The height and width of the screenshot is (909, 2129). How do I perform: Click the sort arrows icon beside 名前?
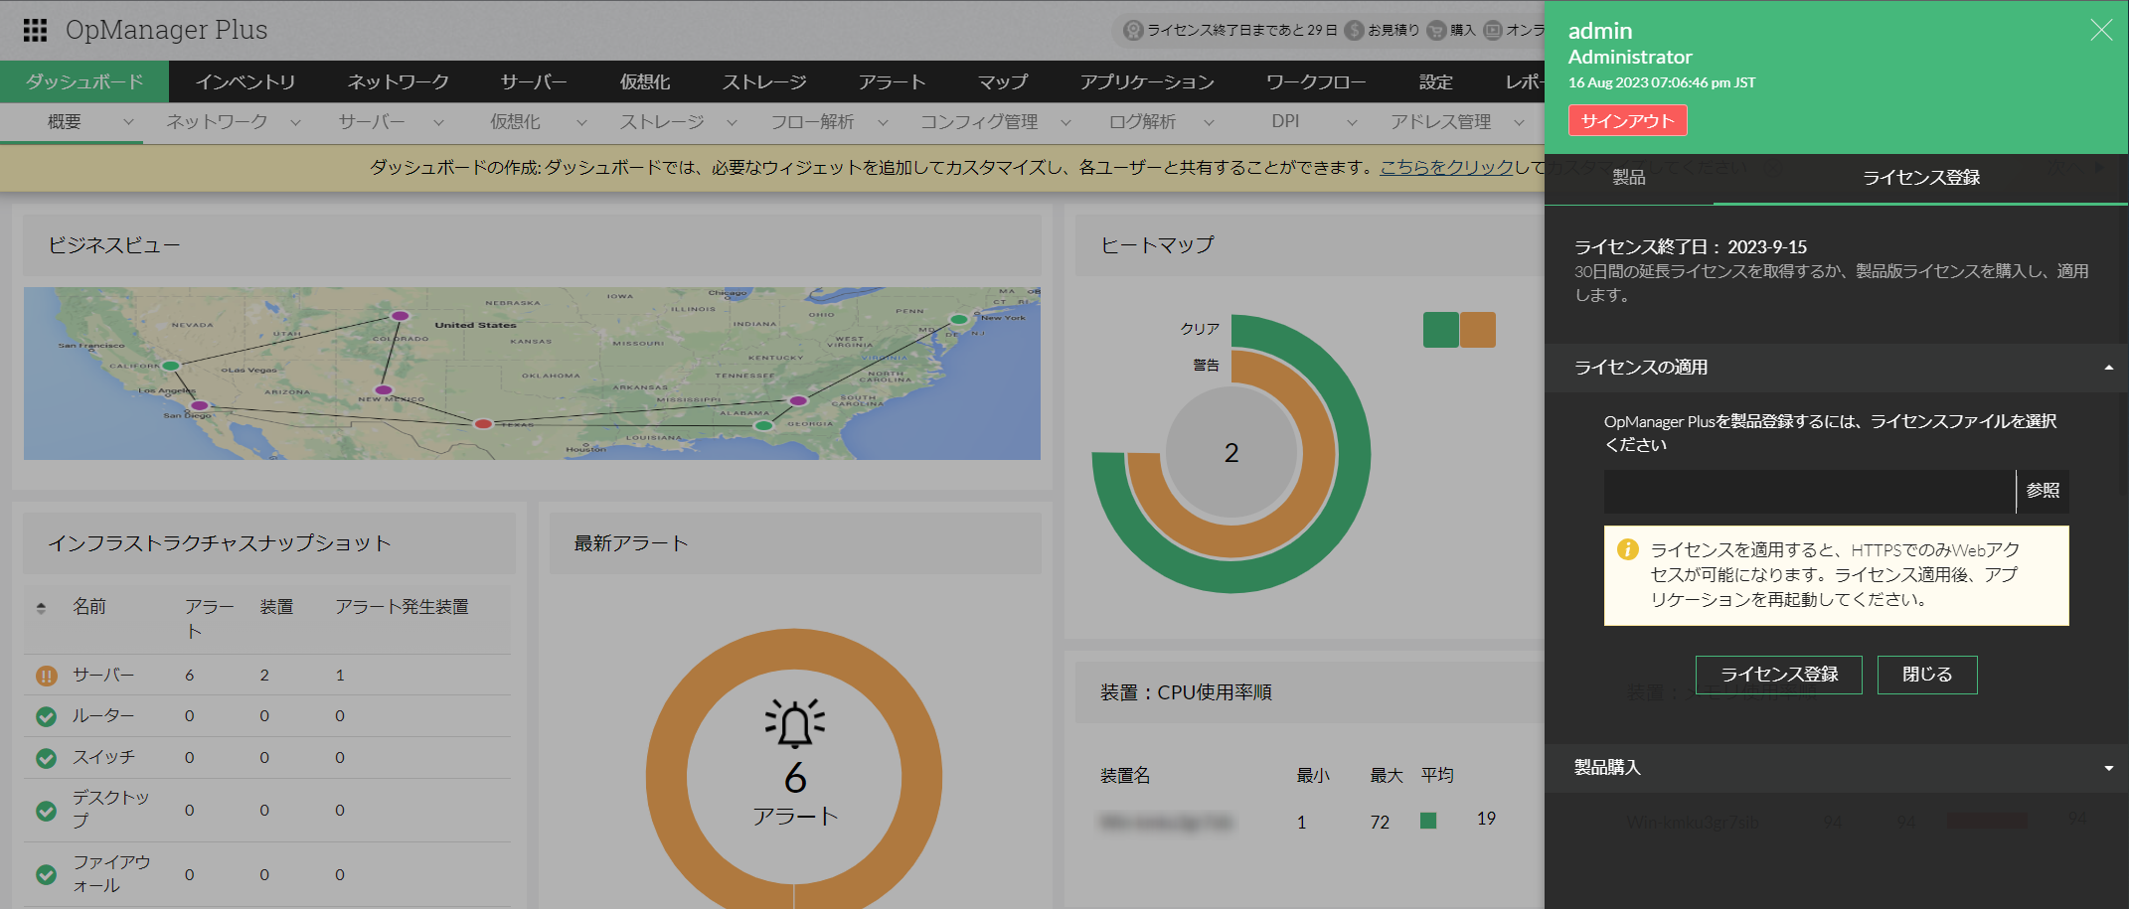tap(41, 608)
